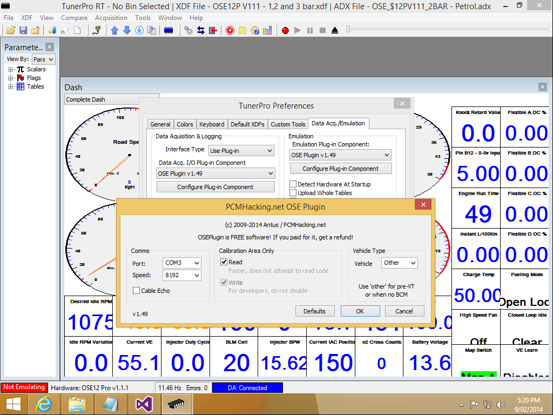
Task: Enable Detect Hardware At Startup
Action: click(293, 184)
